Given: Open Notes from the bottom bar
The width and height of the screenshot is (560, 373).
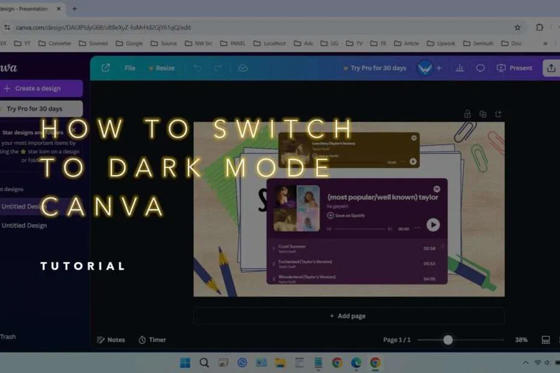Looking at the screenshot, I should click(x=111, y=339).
